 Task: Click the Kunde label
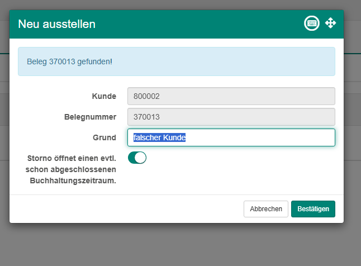[103, 96]
